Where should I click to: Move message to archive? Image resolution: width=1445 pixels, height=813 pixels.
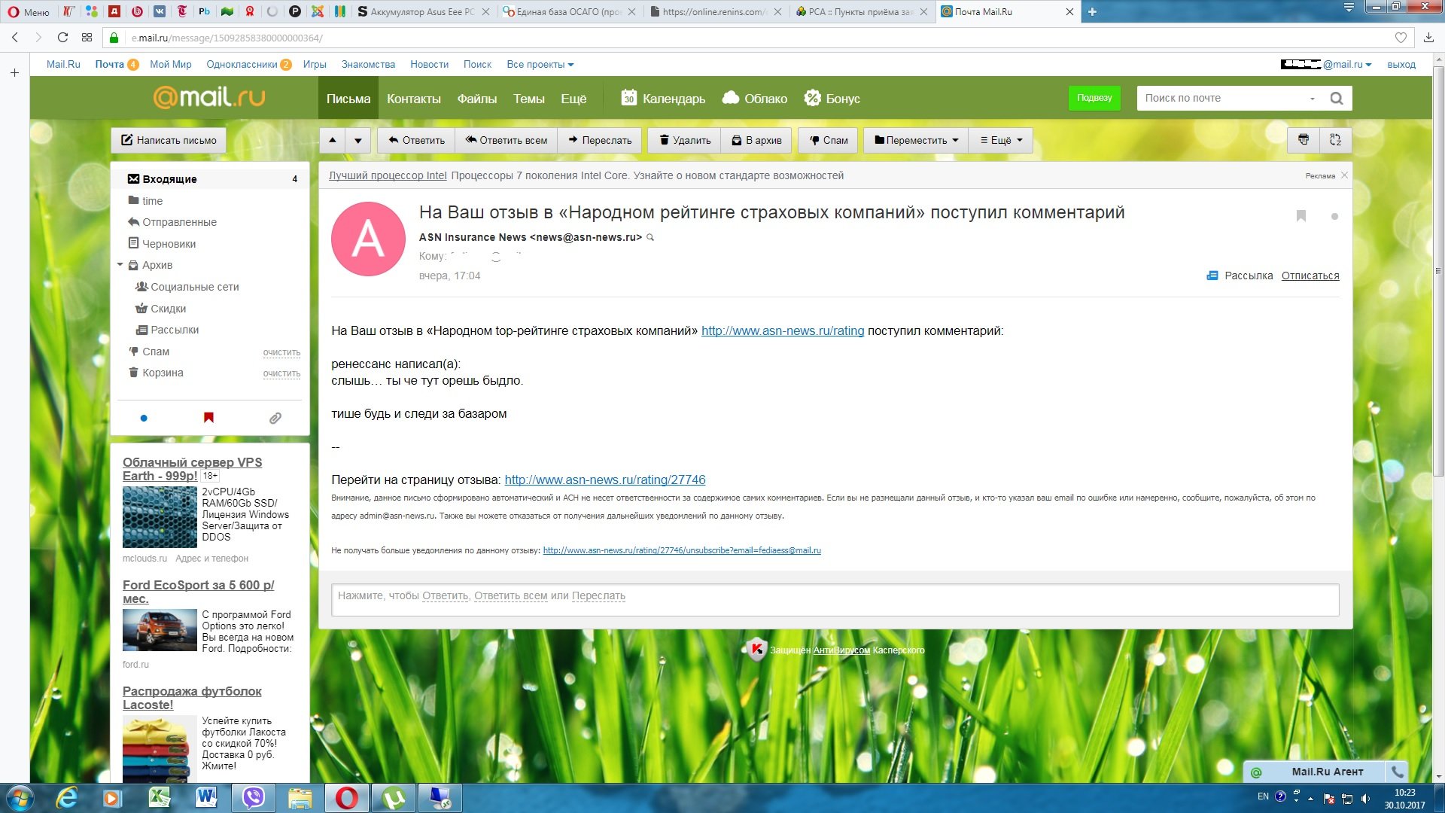tap(756, 140)
